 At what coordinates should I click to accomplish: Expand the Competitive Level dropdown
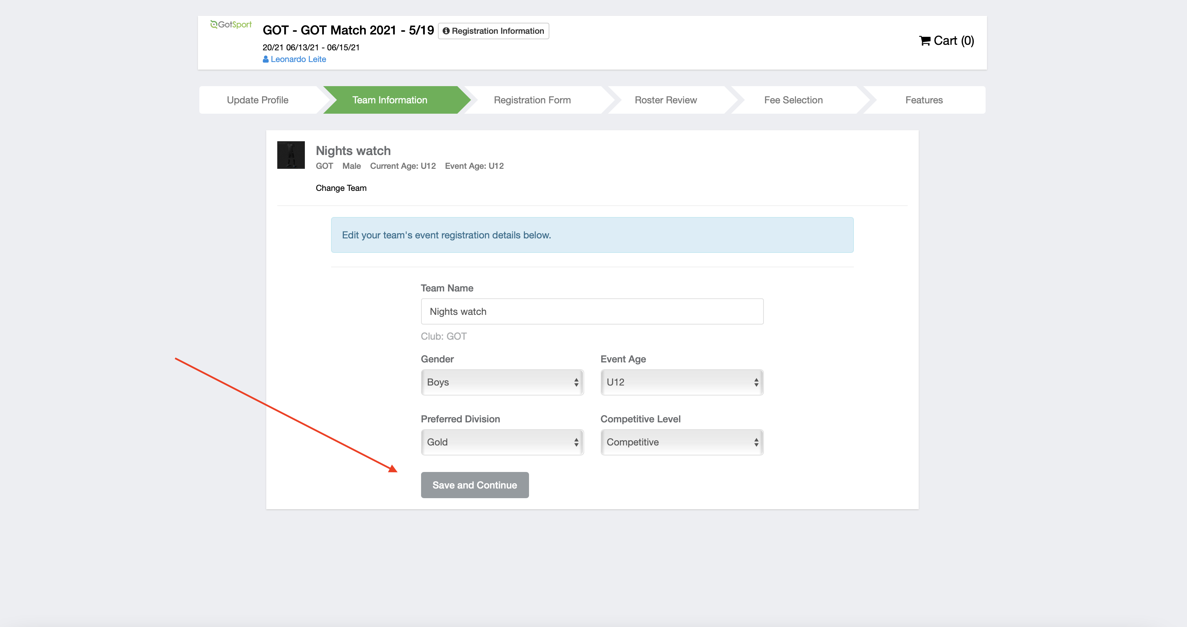coord(682,442)
